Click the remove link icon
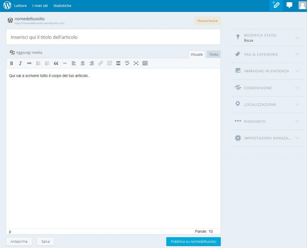Screen dimensions: 307x248 click(109, 63)
